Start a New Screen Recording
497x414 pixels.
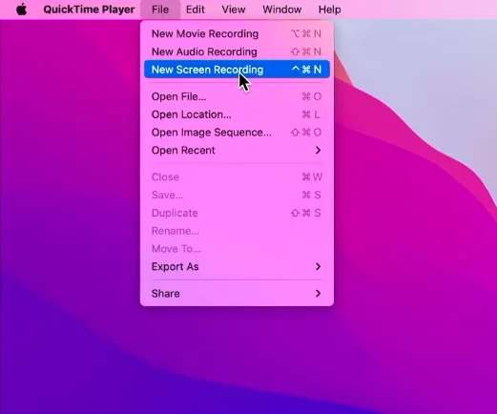[237, 70]
